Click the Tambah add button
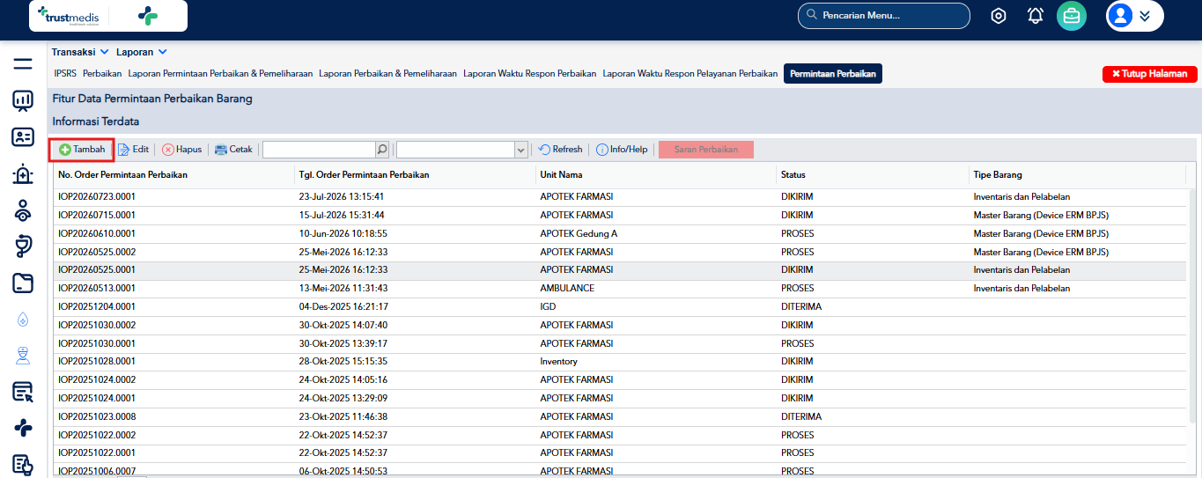Image resolution: width=1202 pixels, height=478 pixels. coord(82,150)
